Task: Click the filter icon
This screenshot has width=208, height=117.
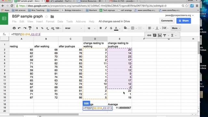Action: pos(165,35)
